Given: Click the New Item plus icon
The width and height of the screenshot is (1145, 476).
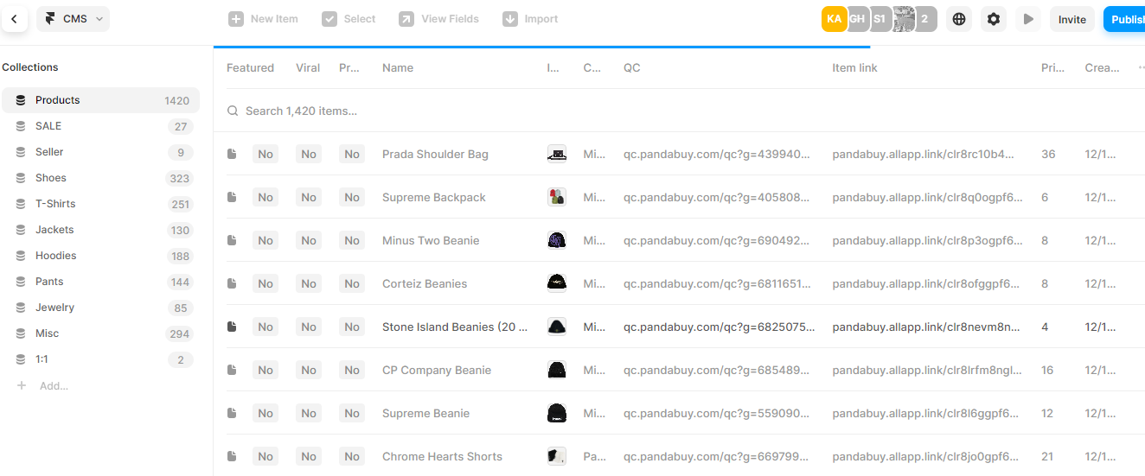Looking at the screenshot, I should click(x=236, y=19).
